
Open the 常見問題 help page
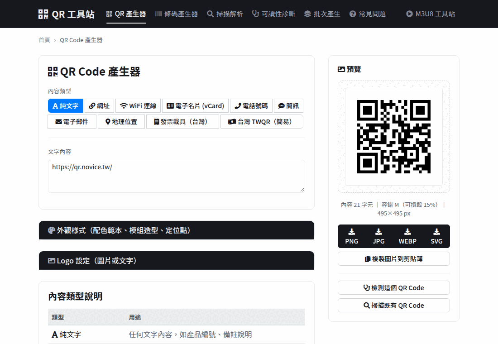[x=368, y=14]
